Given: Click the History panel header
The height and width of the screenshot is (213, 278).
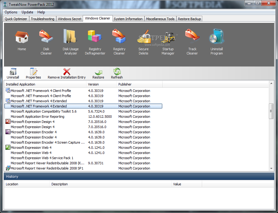Looking at the screenshot, I should click(139, 176).
